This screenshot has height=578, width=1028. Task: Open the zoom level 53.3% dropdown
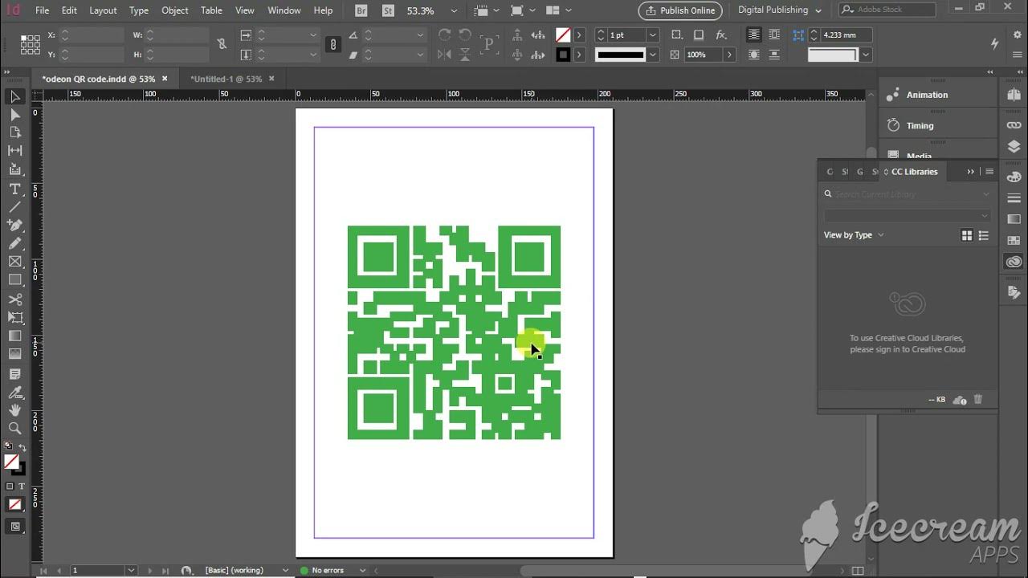coord(453,10)
